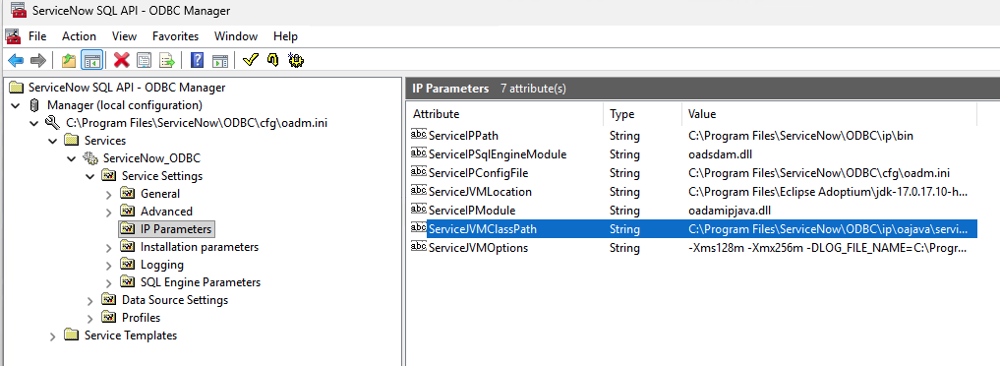Click the abc icon of ServiceIPSqlEngineModule row

click(x=418, y=153)
